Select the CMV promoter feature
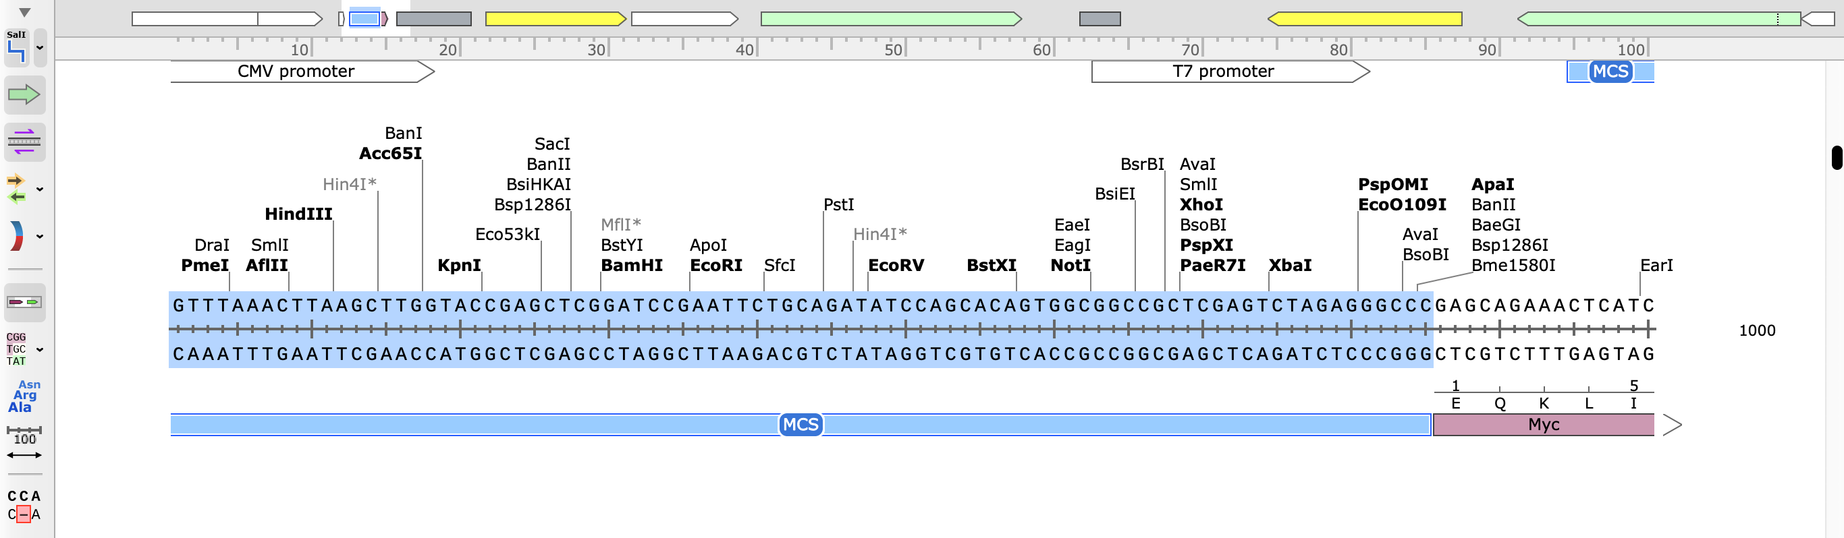The height and width of the screenshot is (538, 1844). [x=296, y=71]
